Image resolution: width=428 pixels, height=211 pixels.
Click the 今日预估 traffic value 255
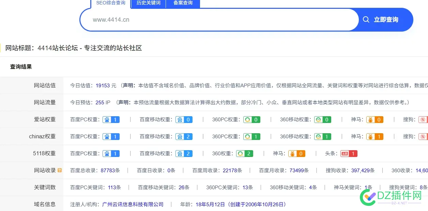point(100,103)
